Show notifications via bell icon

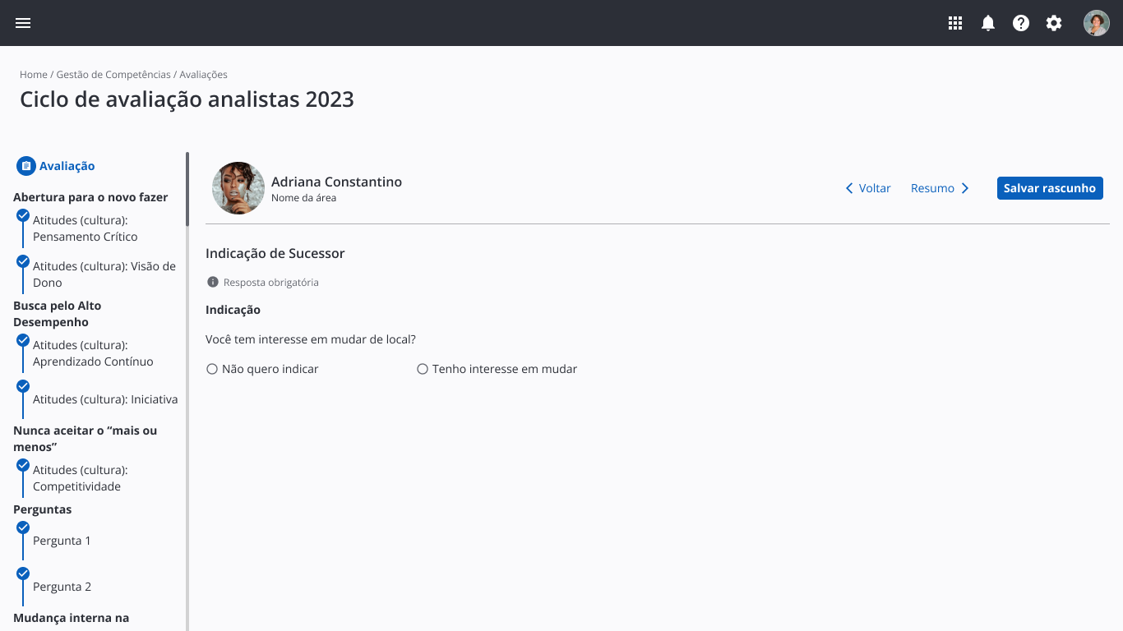[x=988, y=23]
